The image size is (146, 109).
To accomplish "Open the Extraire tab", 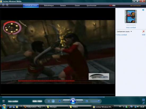I will pyautogui.click(x=63, y=6).
